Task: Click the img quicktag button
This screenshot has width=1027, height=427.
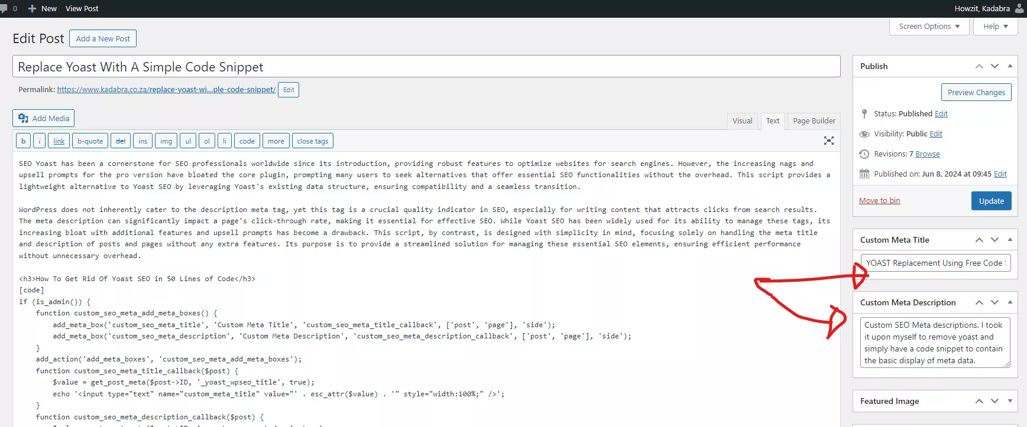Action: click(166, 141)
